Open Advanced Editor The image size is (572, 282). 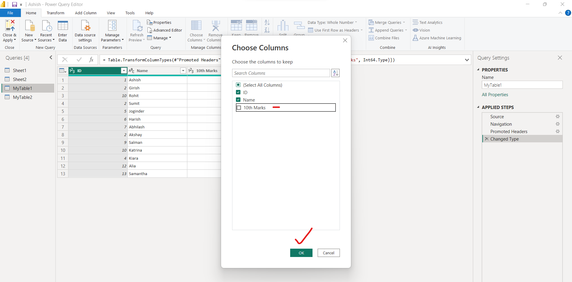coord(165,30)
